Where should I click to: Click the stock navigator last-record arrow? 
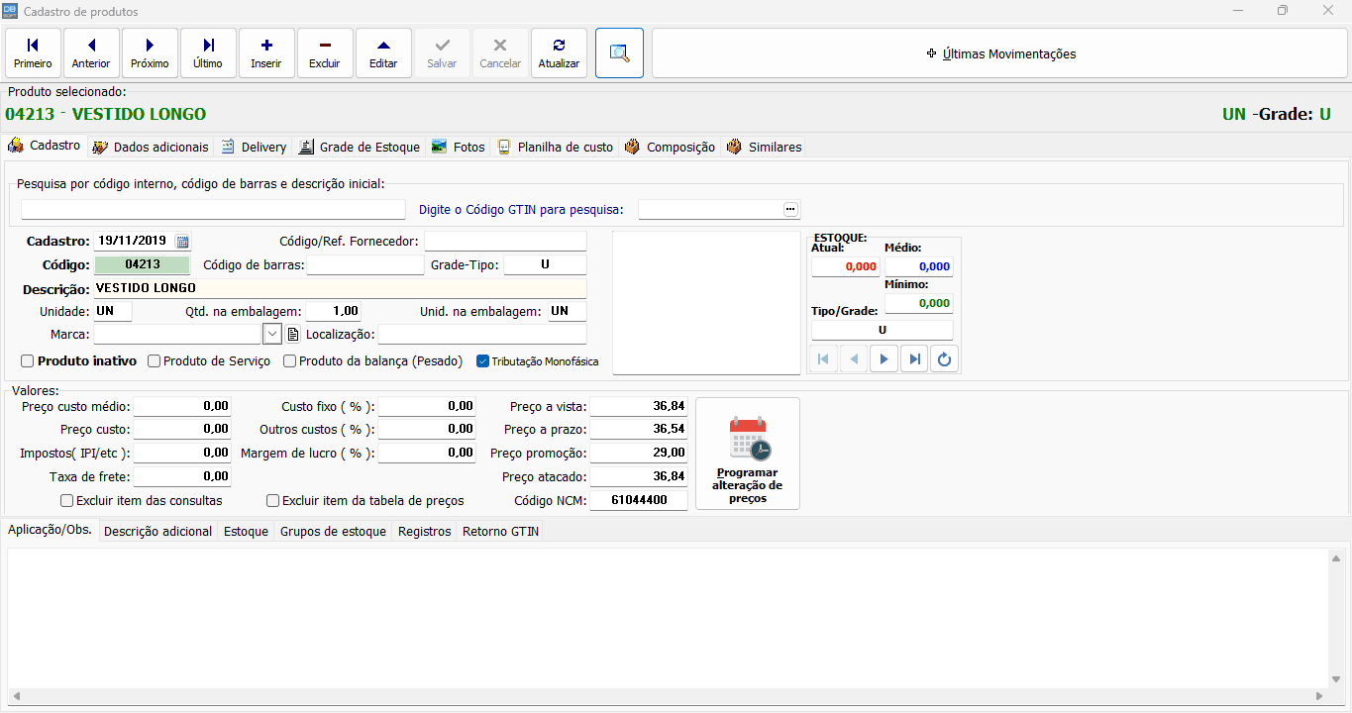(x=914, y=358)
